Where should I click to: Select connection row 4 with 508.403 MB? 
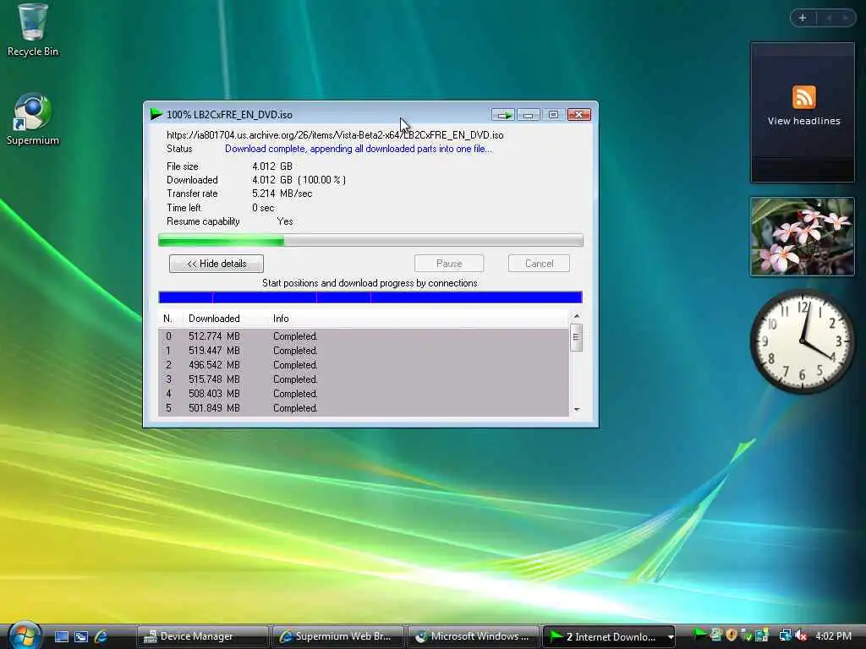tap(364, 394)
